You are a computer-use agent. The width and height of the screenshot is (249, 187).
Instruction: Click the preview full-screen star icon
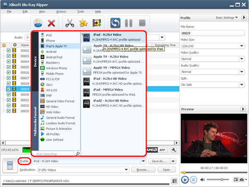[236, 180]
